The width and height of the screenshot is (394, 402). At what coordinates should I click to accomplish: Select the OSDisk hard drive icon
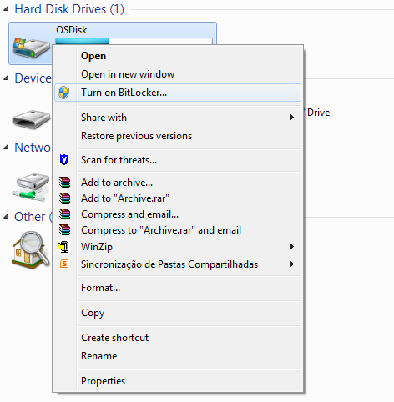(x=31, y=48)
